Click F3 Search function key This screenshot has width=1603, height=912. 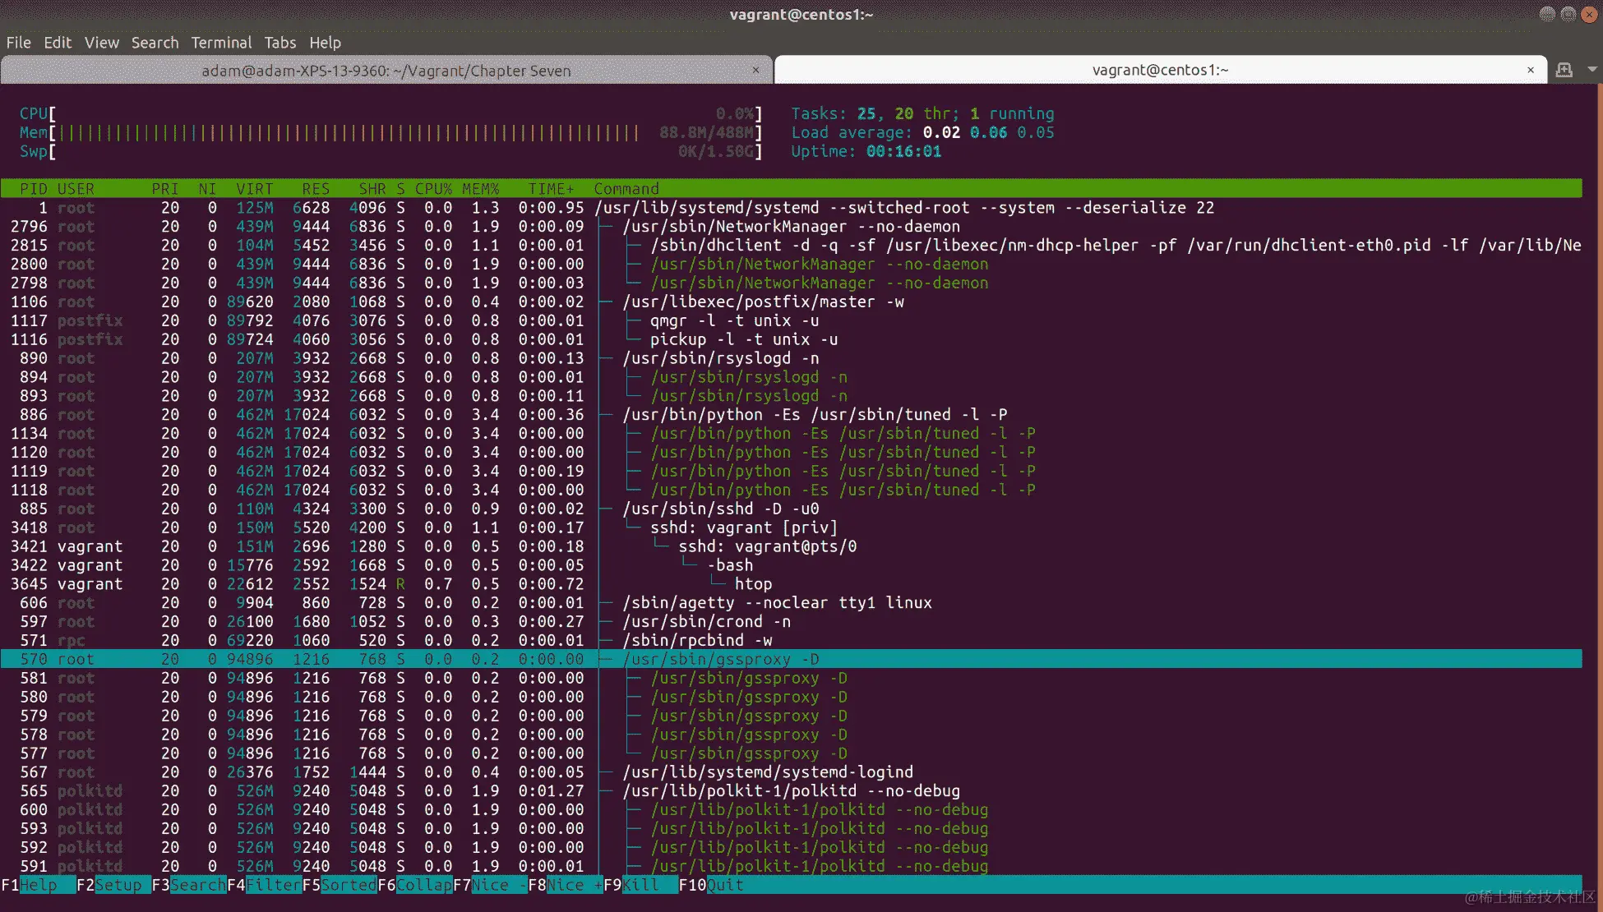point(197,885)
